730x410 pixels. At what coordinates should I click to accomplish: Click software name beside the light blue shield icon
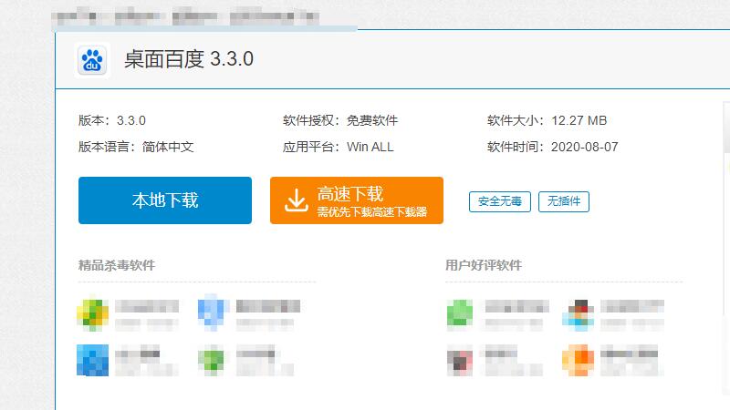267,306
